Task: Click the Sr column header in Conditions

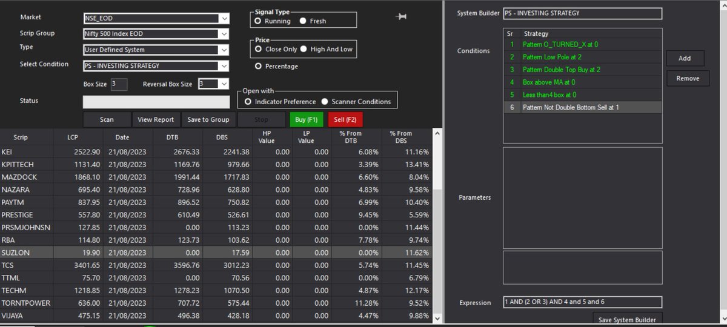Action: (x=510, y=34)
